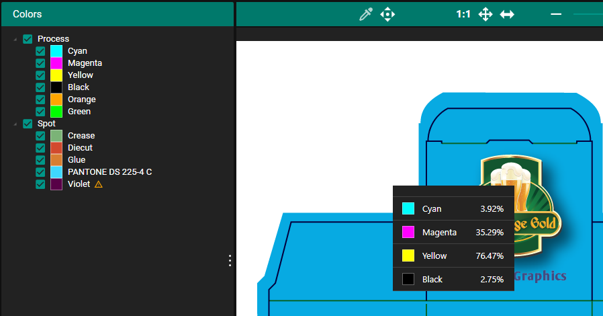Select the eyedropper color picker tool
The height and width of the screenshot is (316, 603).
366,14
